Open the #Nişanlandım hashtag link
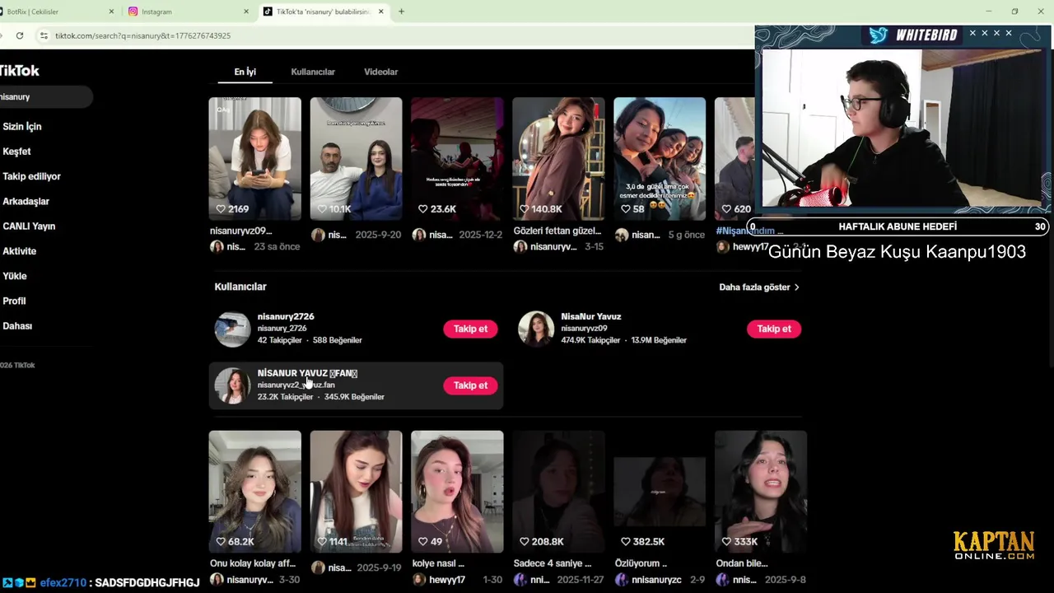The image size is (1054, 593). click(x=749, y=231)
